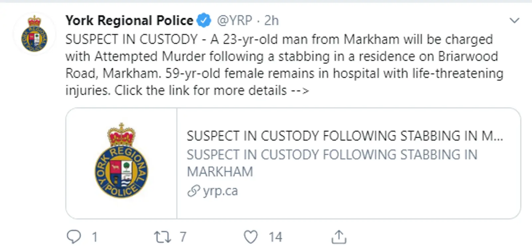Click the reply count of 1
532x248 pixels.
click(95, 237)
